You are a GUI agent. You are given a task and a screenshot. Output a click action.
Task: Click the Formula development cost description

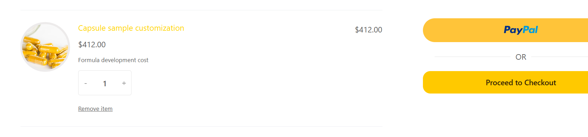(113, 60)
